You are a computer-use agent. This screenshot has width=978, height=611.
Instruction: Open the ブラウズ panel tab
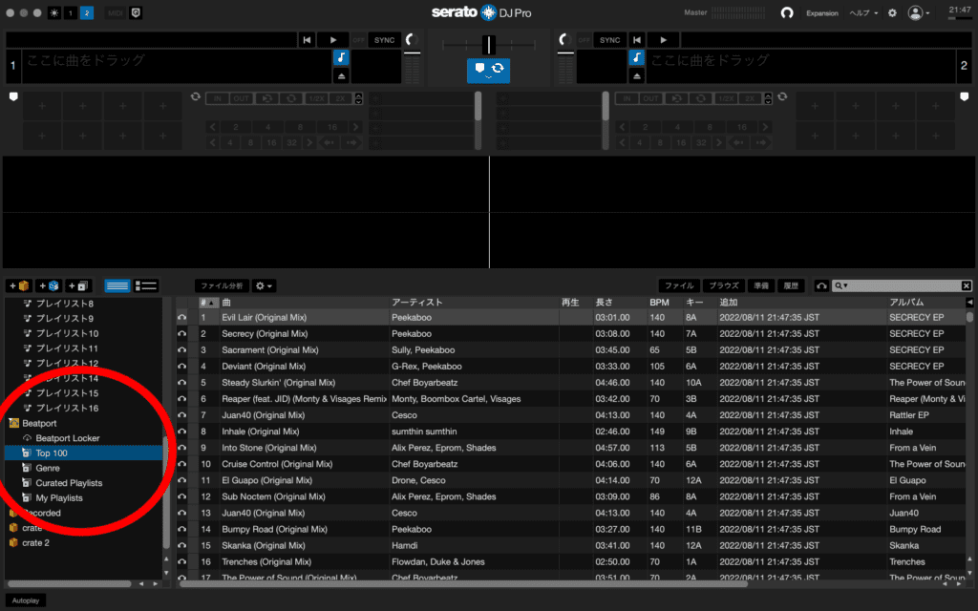coord(724,285)
